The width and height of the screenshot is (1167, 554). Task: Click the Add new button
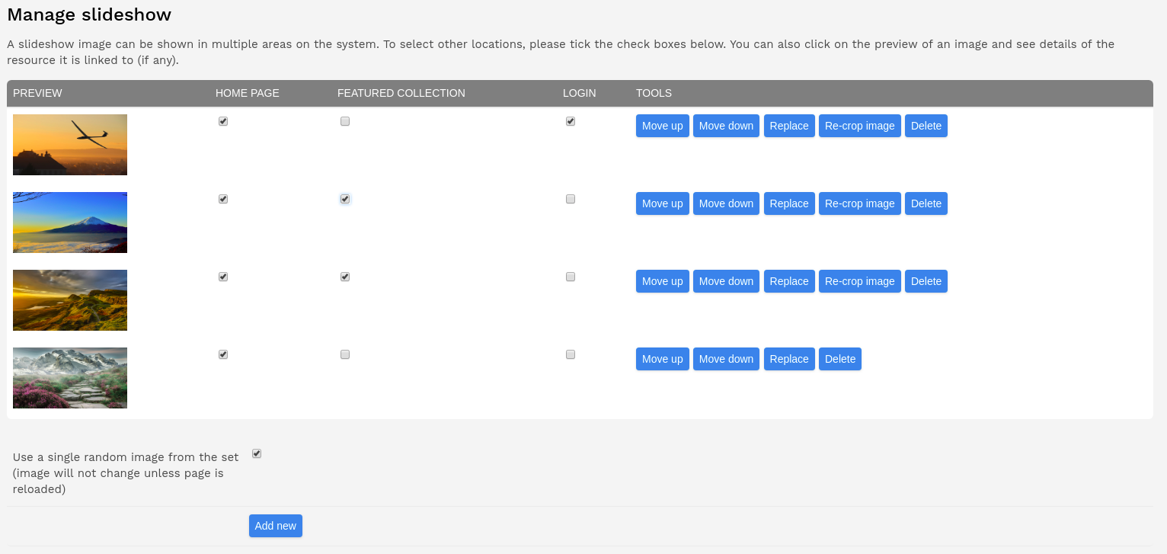(276, 526)
